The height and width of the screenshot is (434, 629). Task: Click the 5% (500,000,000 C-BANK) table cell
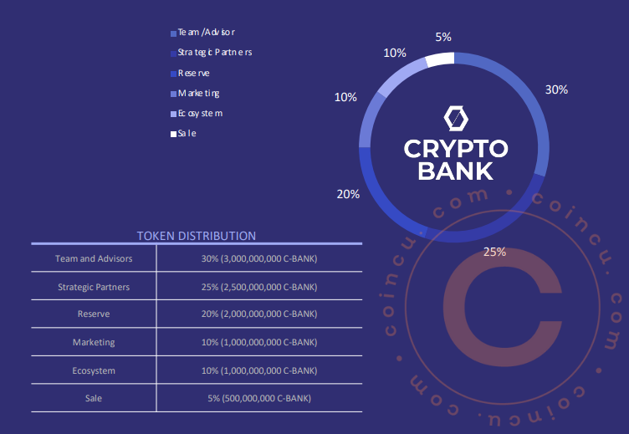click(259, 398)
